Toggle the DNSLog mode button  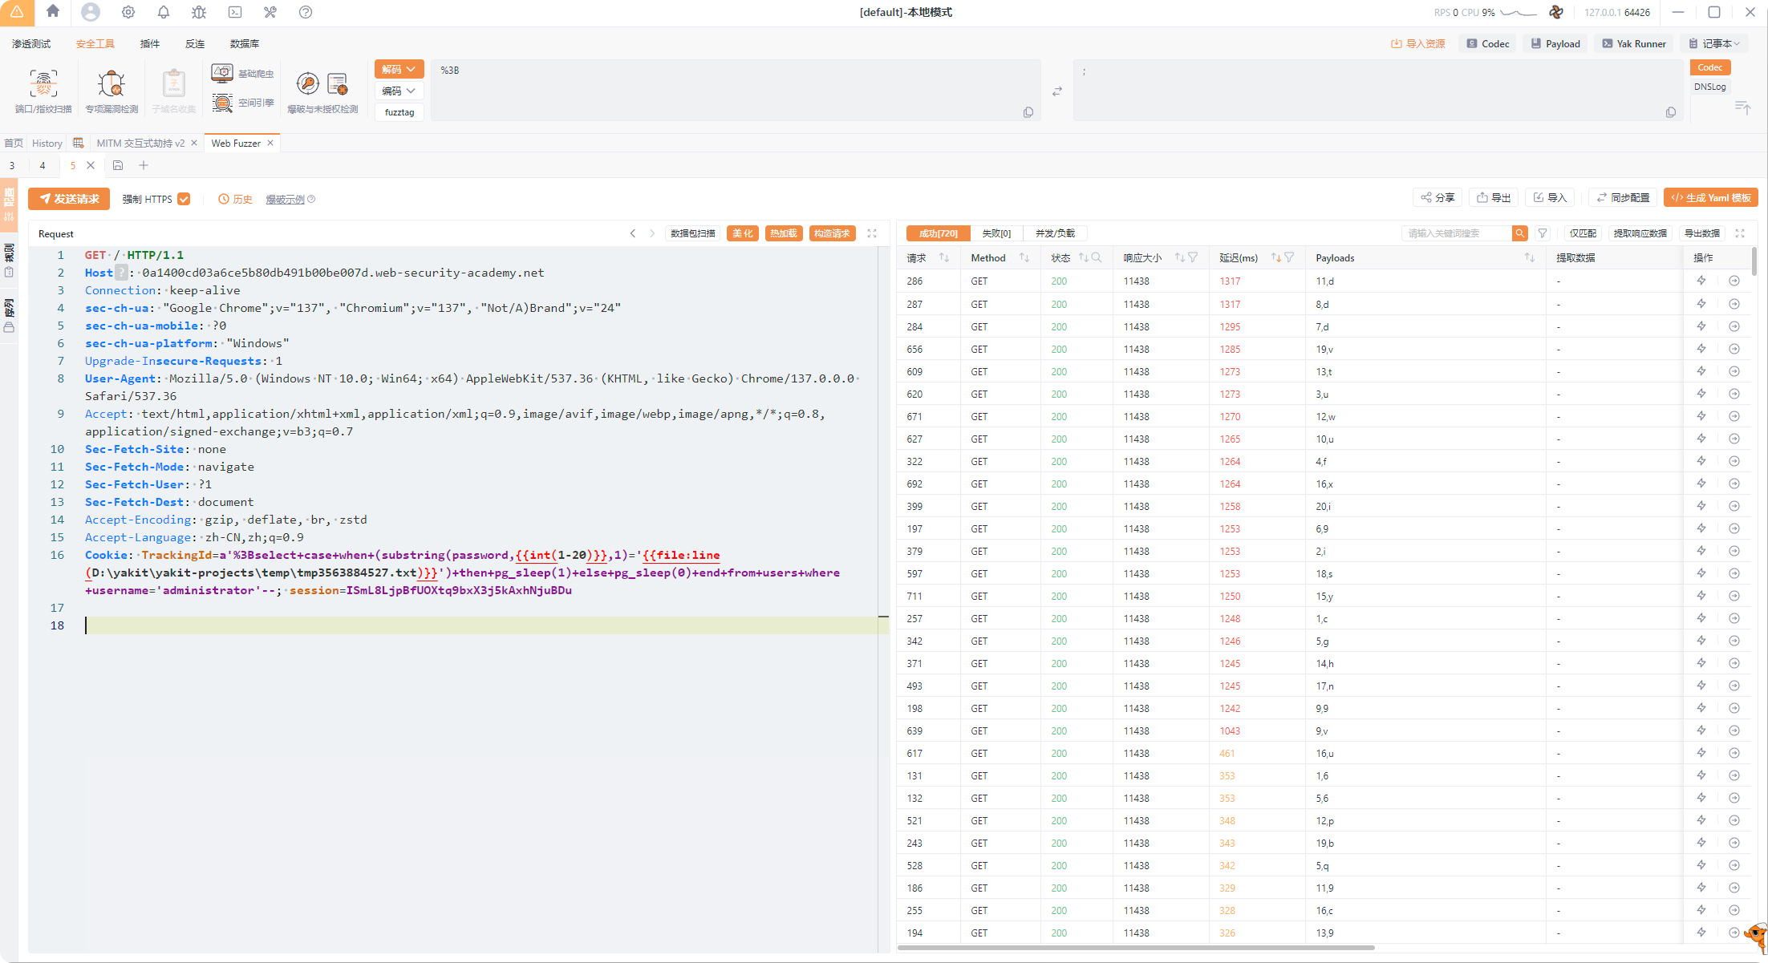(1709, 87)
